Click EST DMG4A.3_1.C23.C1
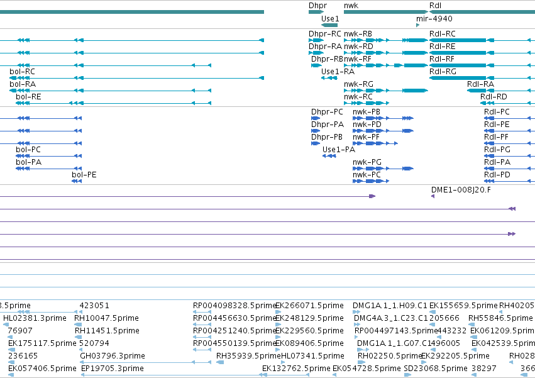The height and width of the screenshot is (378, 535). pos(356,325)
